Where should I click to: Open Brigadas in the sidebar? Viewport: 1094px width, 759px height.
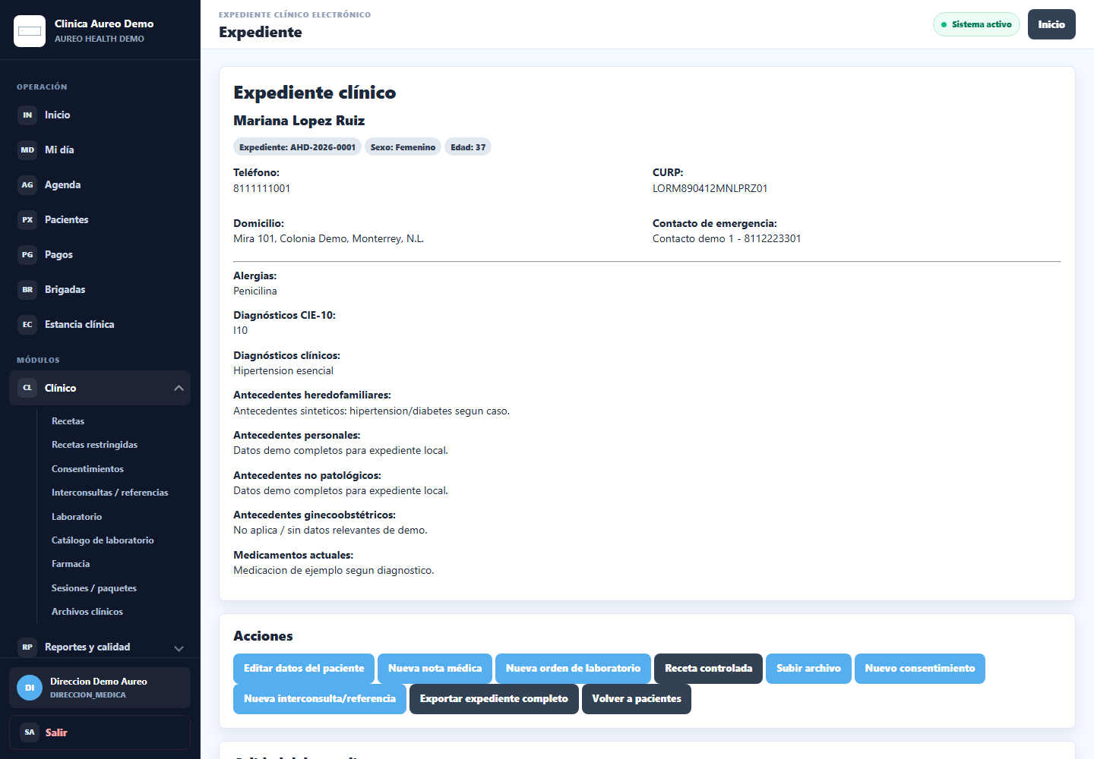[x=100, y=290]
